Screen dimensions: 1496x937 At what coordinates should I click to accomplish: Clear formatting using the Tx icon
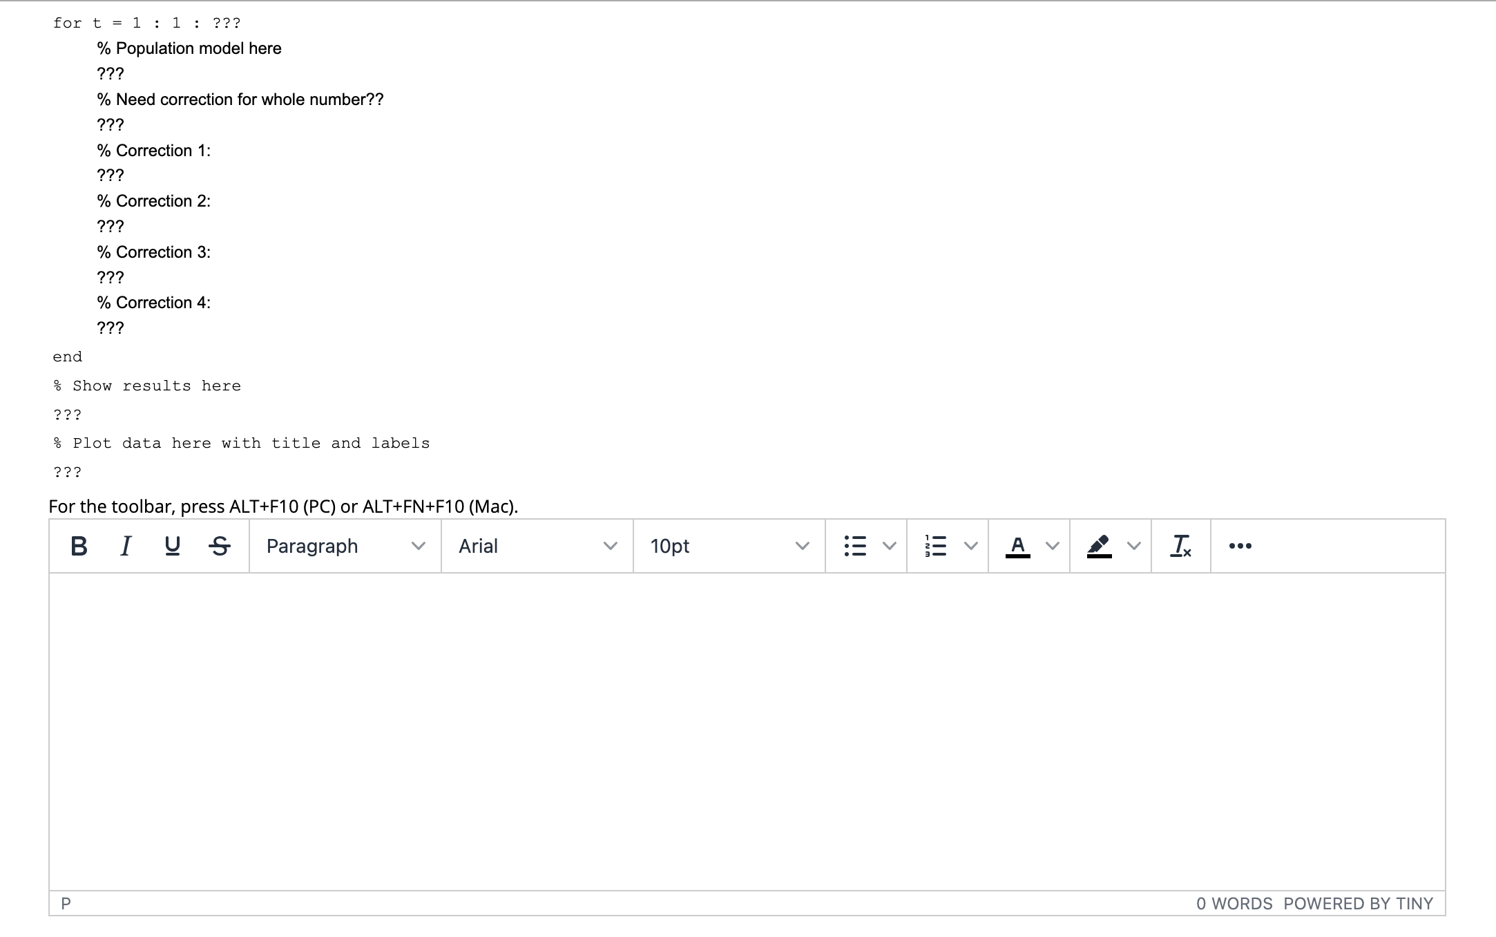[1181, 546]
